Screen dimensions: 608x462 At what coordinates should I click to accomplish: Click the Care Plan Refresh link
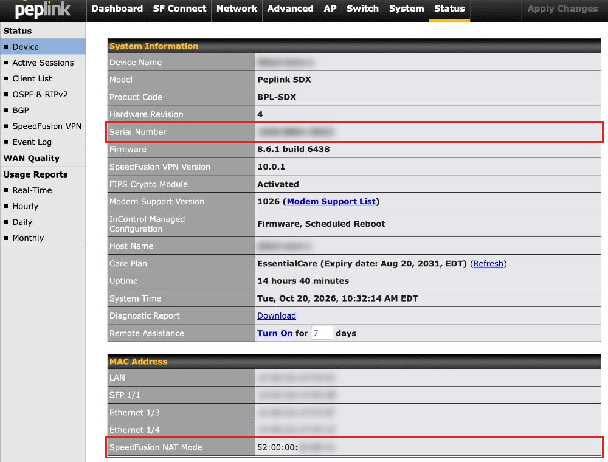coord(488,264)
